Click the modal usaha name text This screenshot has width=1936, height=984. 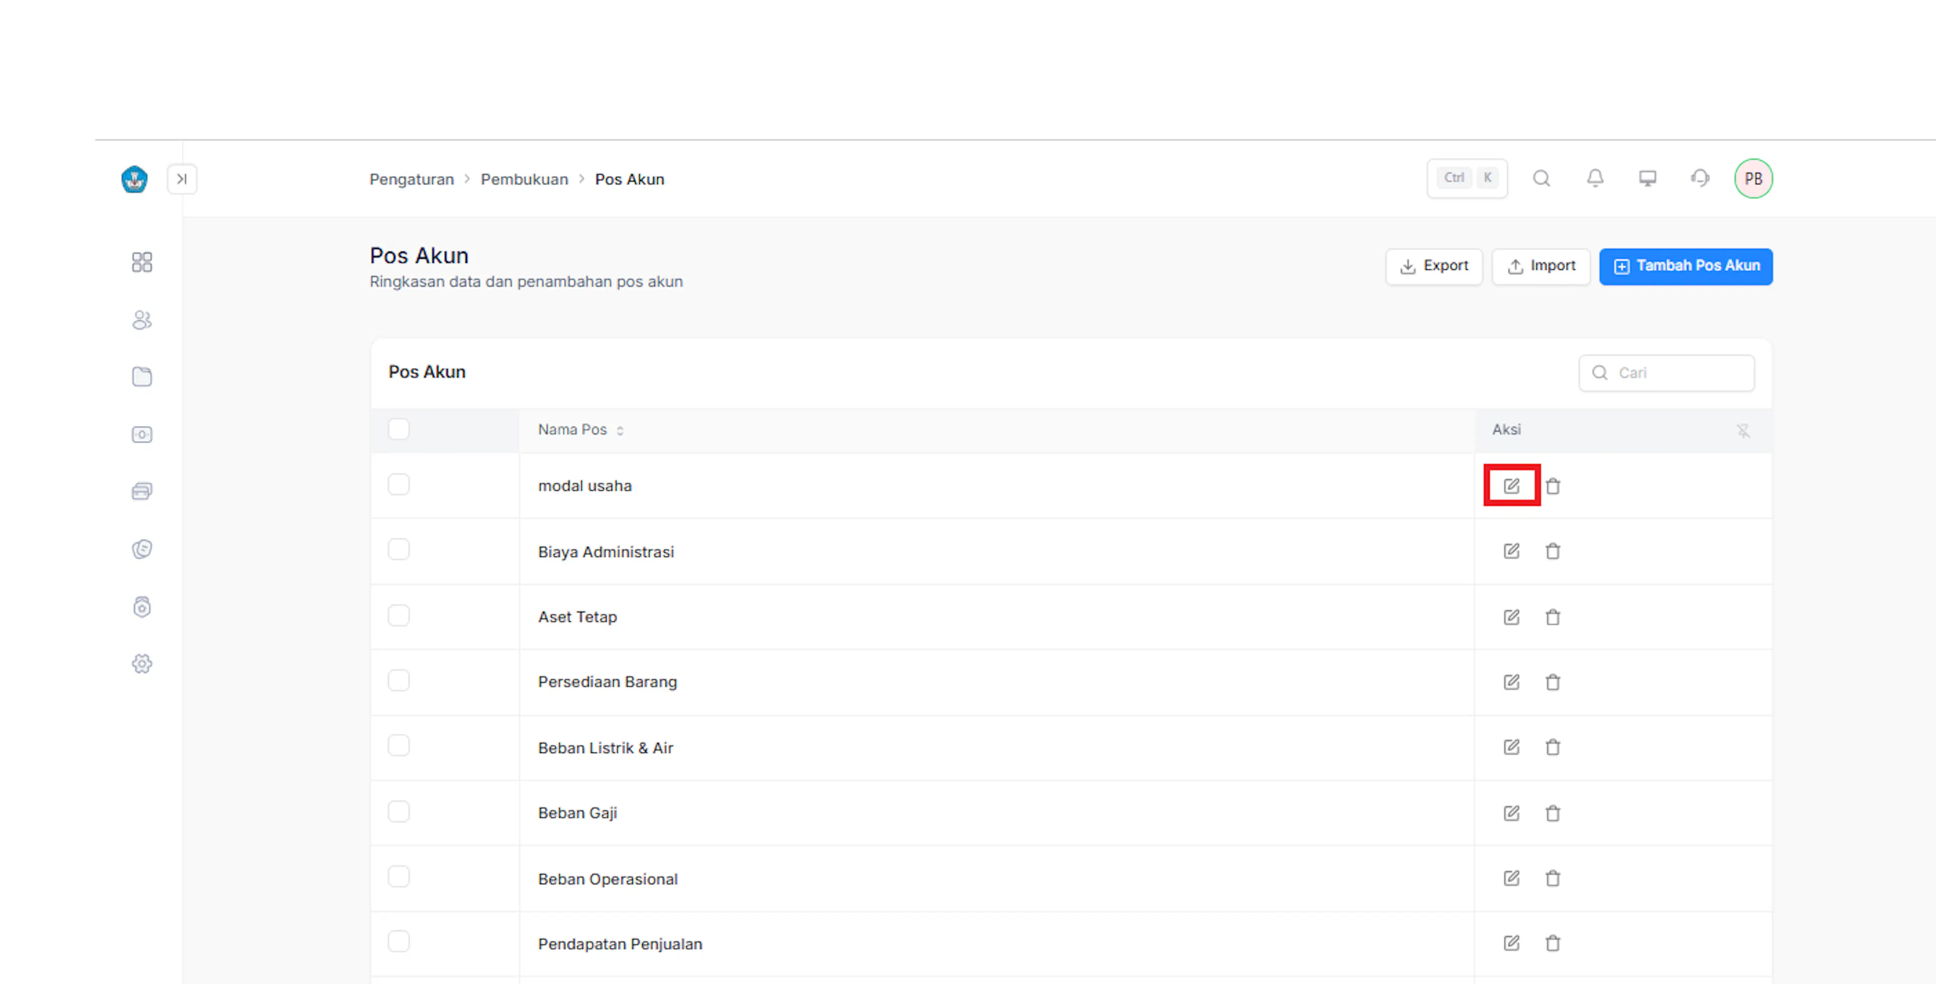pos(585,486)
